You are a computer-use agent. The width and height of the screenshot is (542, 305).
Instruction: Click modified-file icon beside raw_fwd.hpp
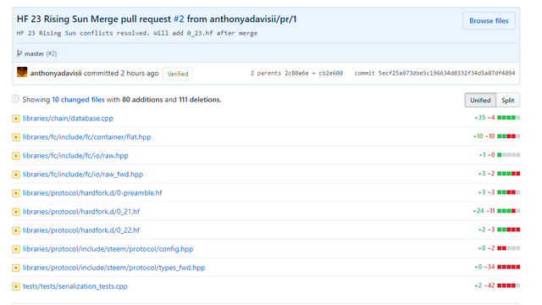pos(15,175)
